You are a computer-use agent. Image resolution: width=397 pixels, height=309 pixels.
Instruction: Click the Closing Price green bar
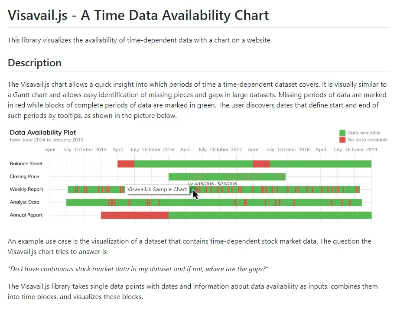(227, 177)
